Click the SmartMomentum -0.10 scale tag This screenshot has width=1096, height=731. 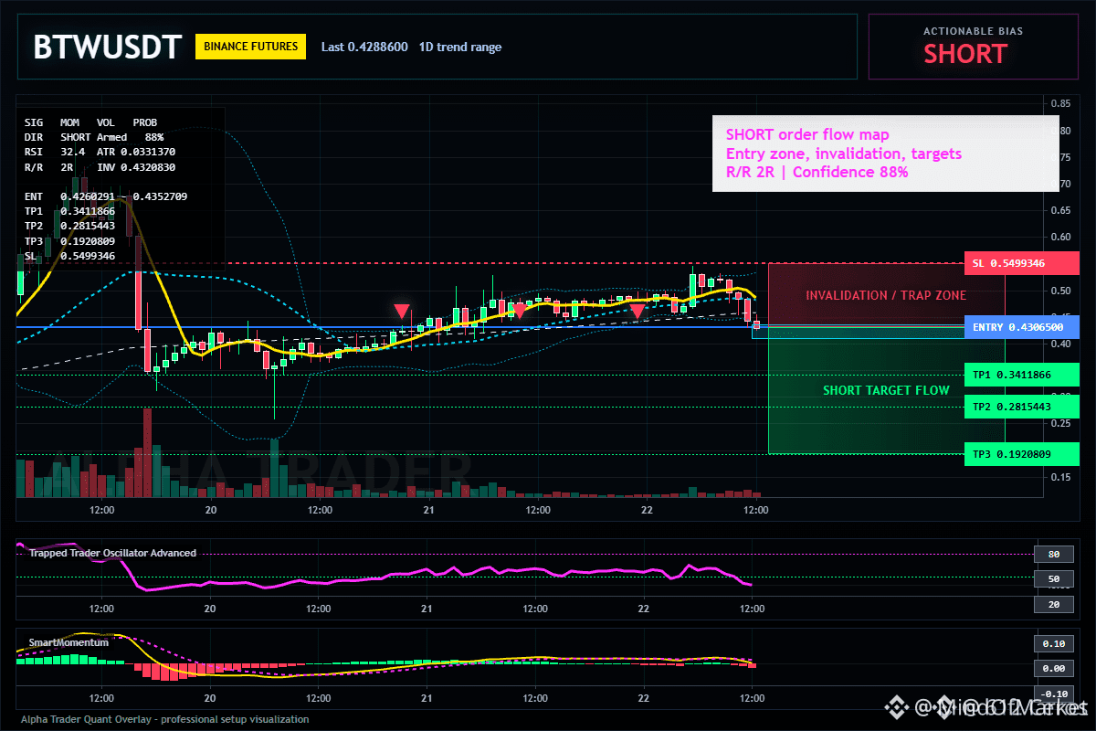[1052, 694]
